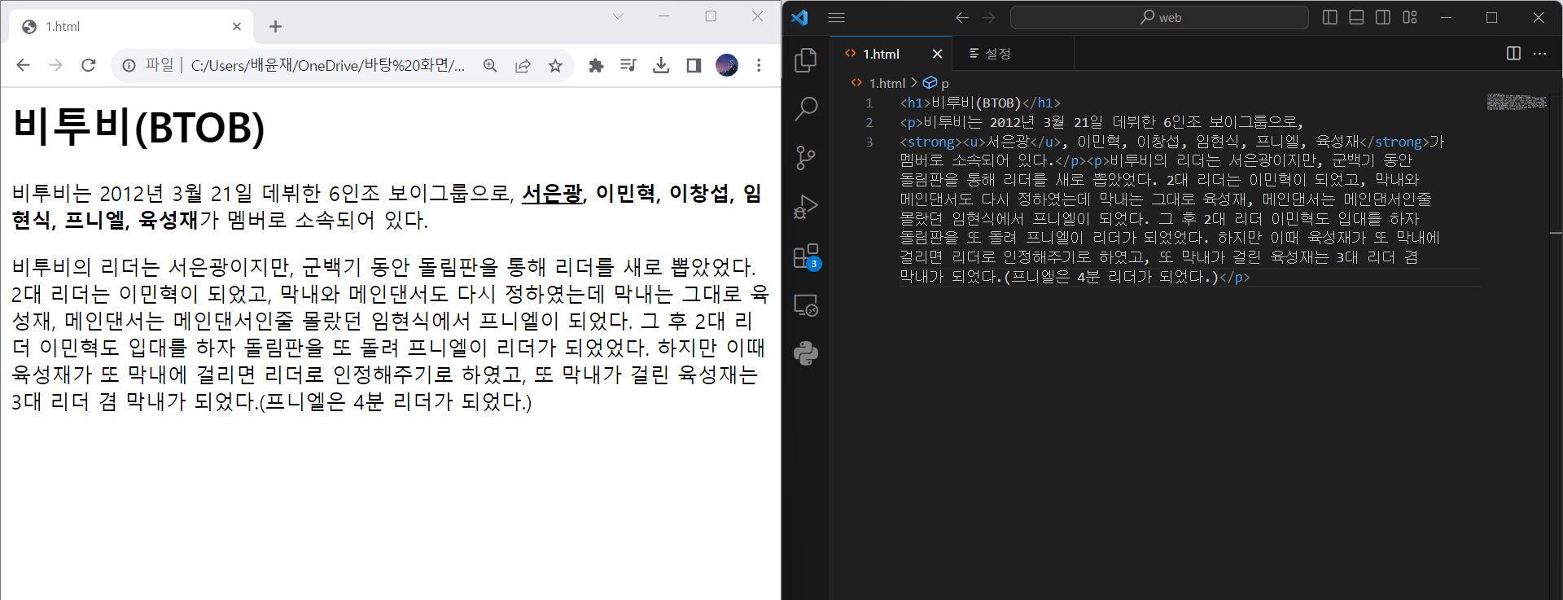Open the Explorer view in VS Code
Image resolution: width=1563 pixels, height=600 pixels.
click(806, 59)
